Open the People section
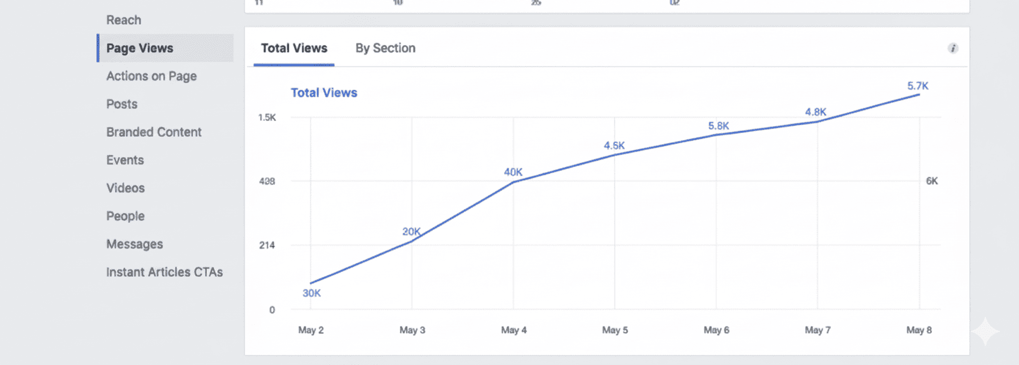 (126, 216)
